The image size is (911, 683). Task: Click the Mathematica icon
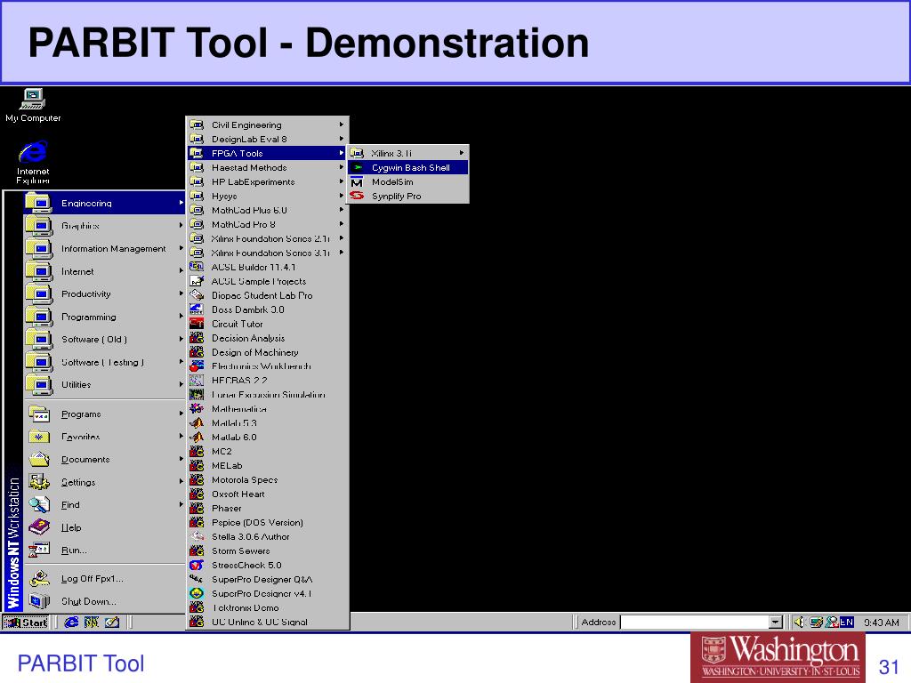197,409
